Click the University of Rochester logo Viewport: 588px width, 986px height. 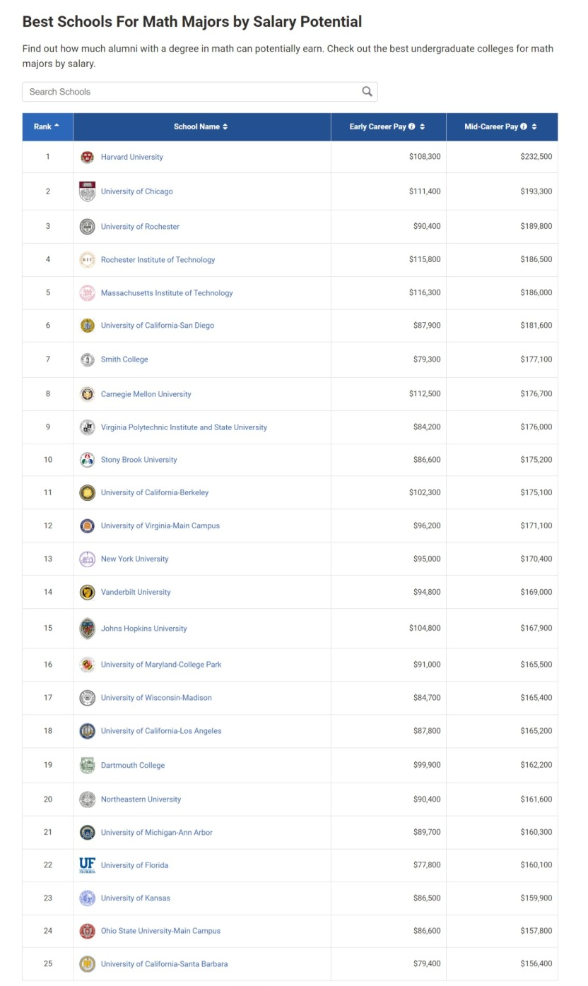click(x=87, y=227)
